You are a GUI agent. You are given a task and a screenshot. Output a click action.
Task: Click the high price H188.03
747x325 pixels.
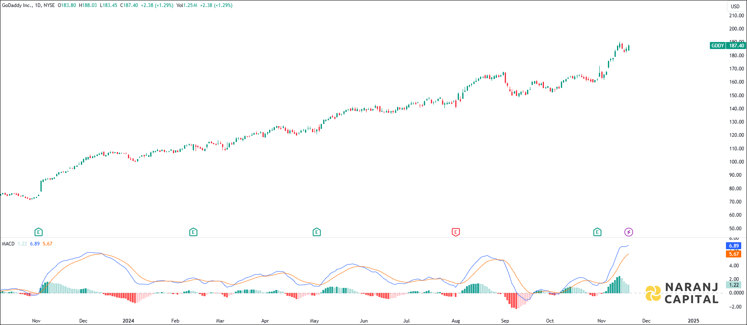[88, 5]
